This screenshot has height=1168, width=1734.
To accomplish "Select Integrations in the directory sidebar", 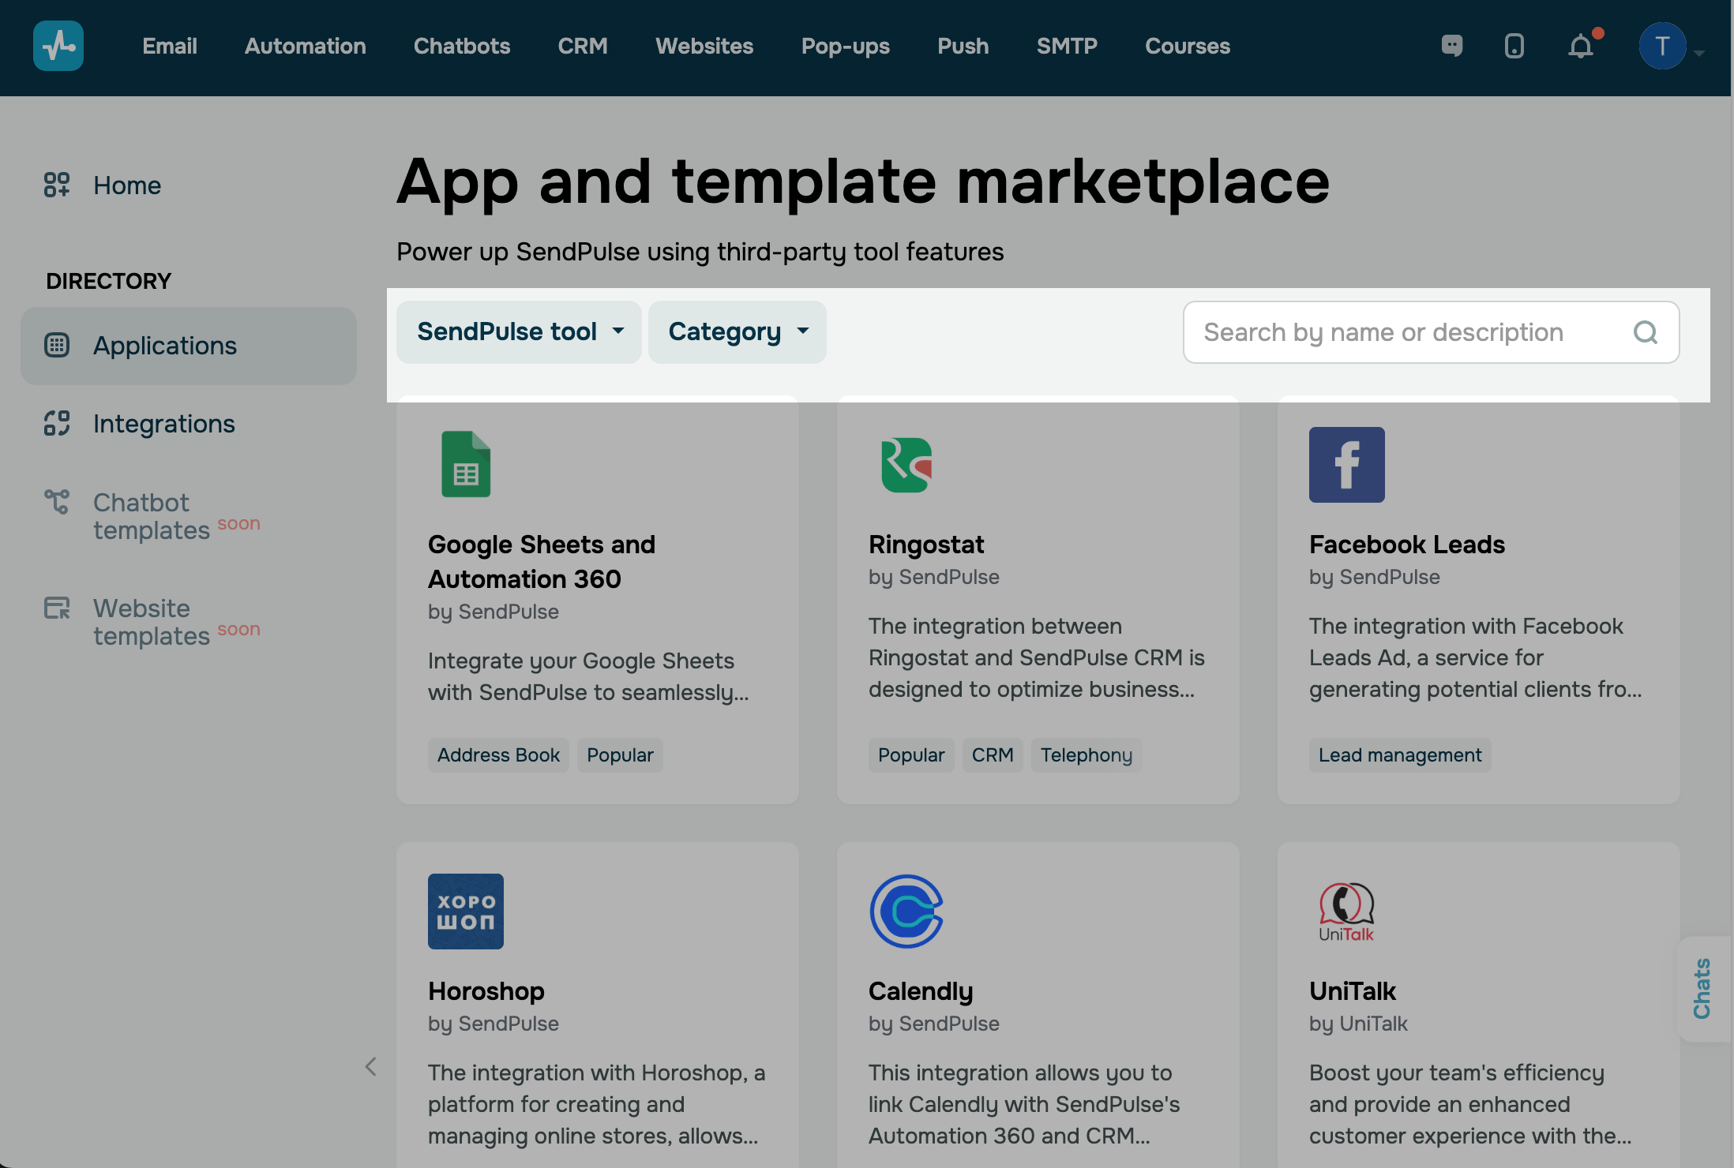I will 163,424.
